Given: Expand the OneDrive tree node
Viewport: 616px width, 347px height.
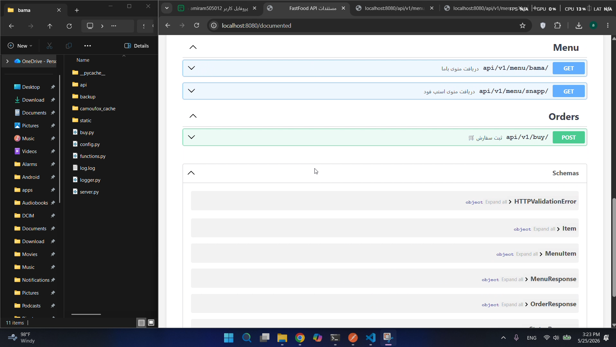Looking at the screenshot, I should tap(7, 61).
